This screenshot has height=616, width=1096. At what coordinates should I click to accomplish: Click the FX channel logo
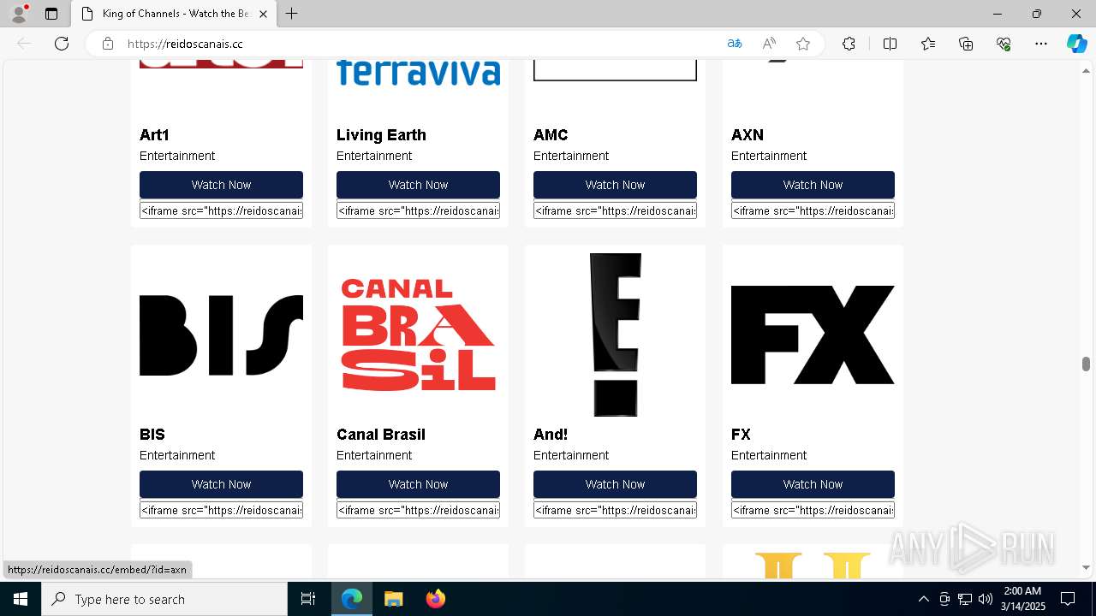pyautogui.click(x=813, y=335)
